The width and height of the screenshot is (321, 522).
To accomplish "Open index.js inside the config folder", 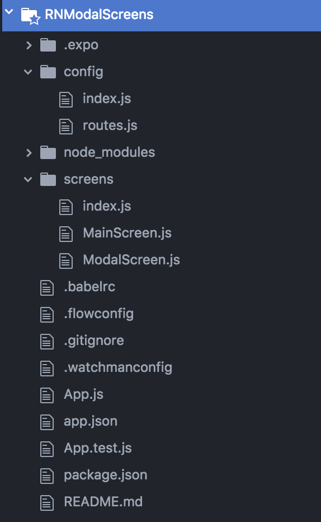I will point(107,99).
